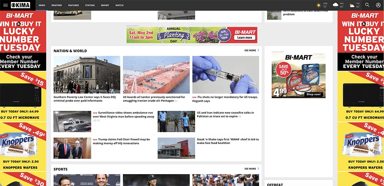384x186 pixels.
Task: Read Steak 'n Shake MAHA chief story
Action: (228, 141)
